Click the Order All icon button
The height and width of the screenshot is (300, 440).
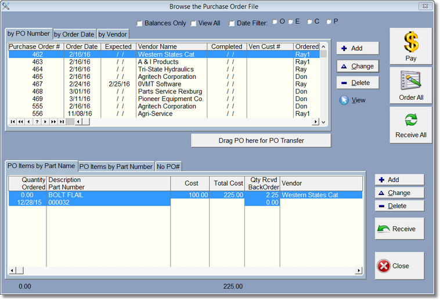[x=411, y=86]
